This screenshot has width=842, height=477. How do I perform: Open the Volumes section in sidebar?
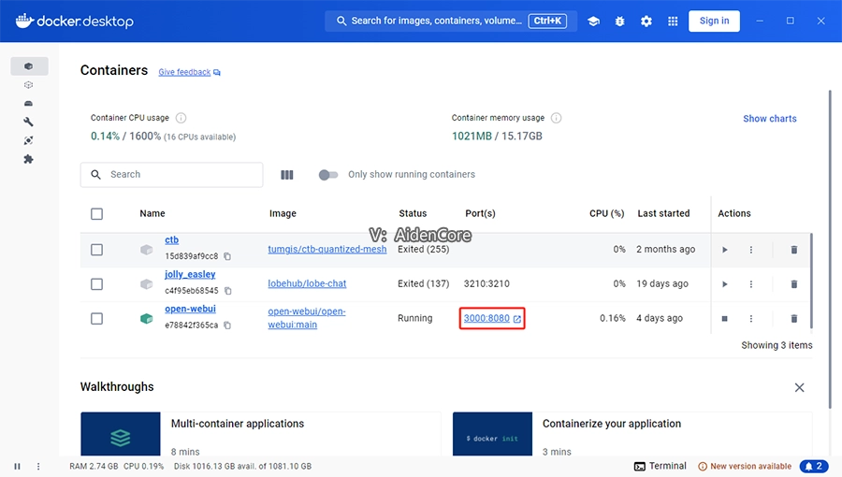(x=28, y=104)
